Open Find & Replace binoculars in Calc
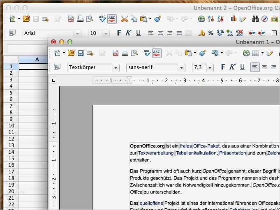This screenshot has width=280, height=210. tap(255, 19)
